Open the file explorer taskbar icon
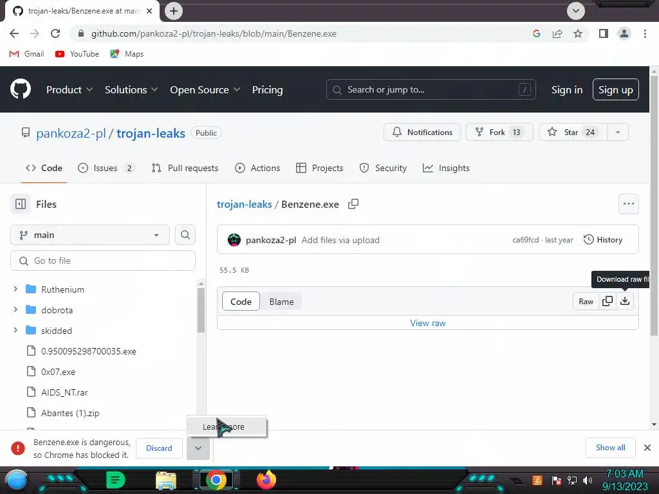Viewport: 659px width, 494px height. (x=166, y=480)
